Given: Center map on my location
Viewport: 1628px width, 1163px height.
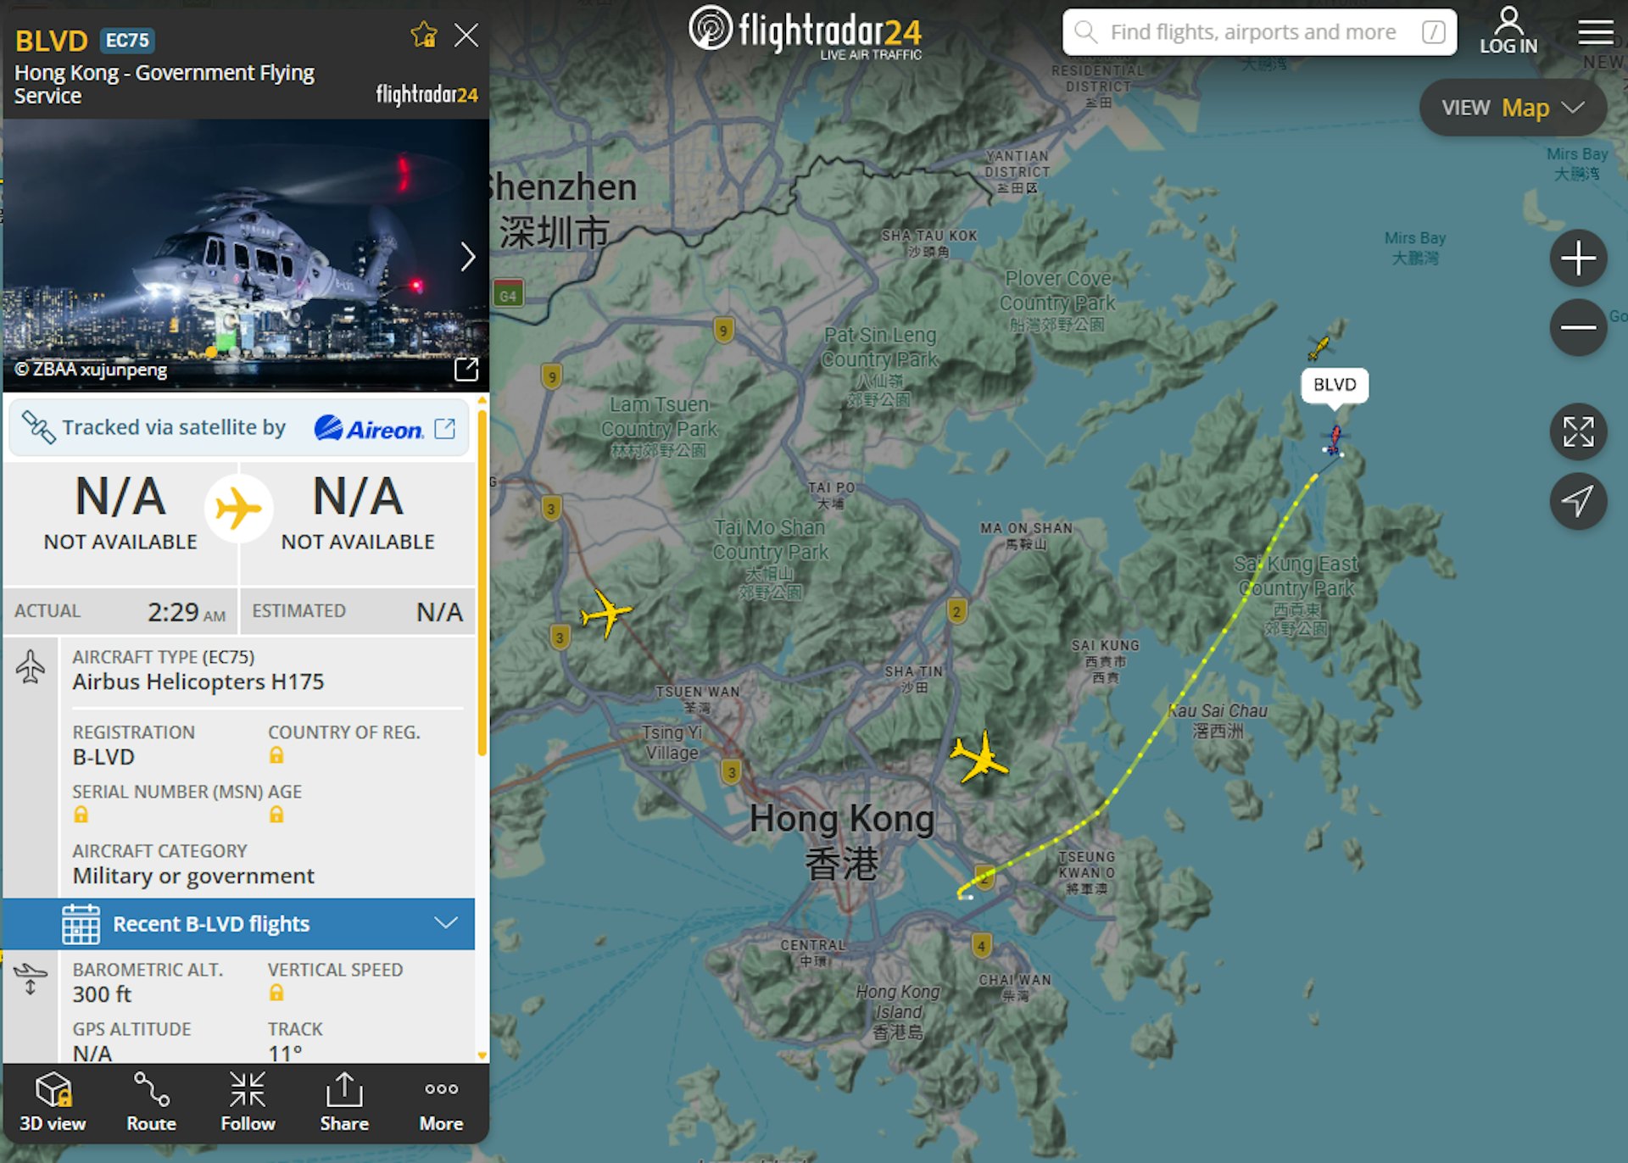Looking at the screenshot, I should pyautogui.click(x=1578, y=501).
